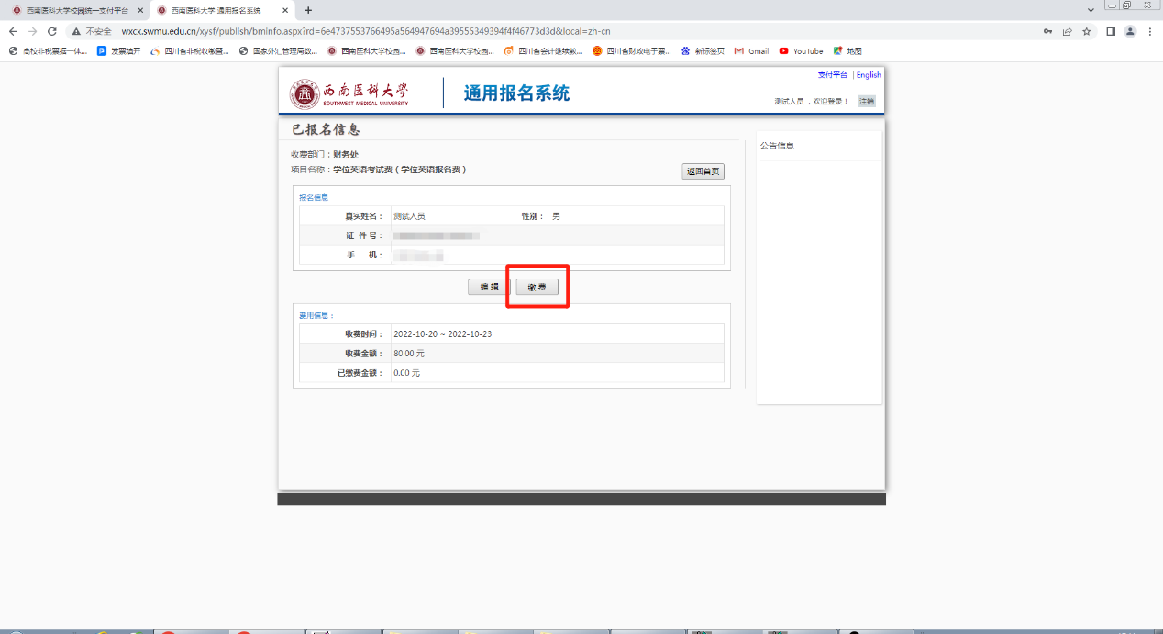Open the saved passwords key icon

point(1047,31)
